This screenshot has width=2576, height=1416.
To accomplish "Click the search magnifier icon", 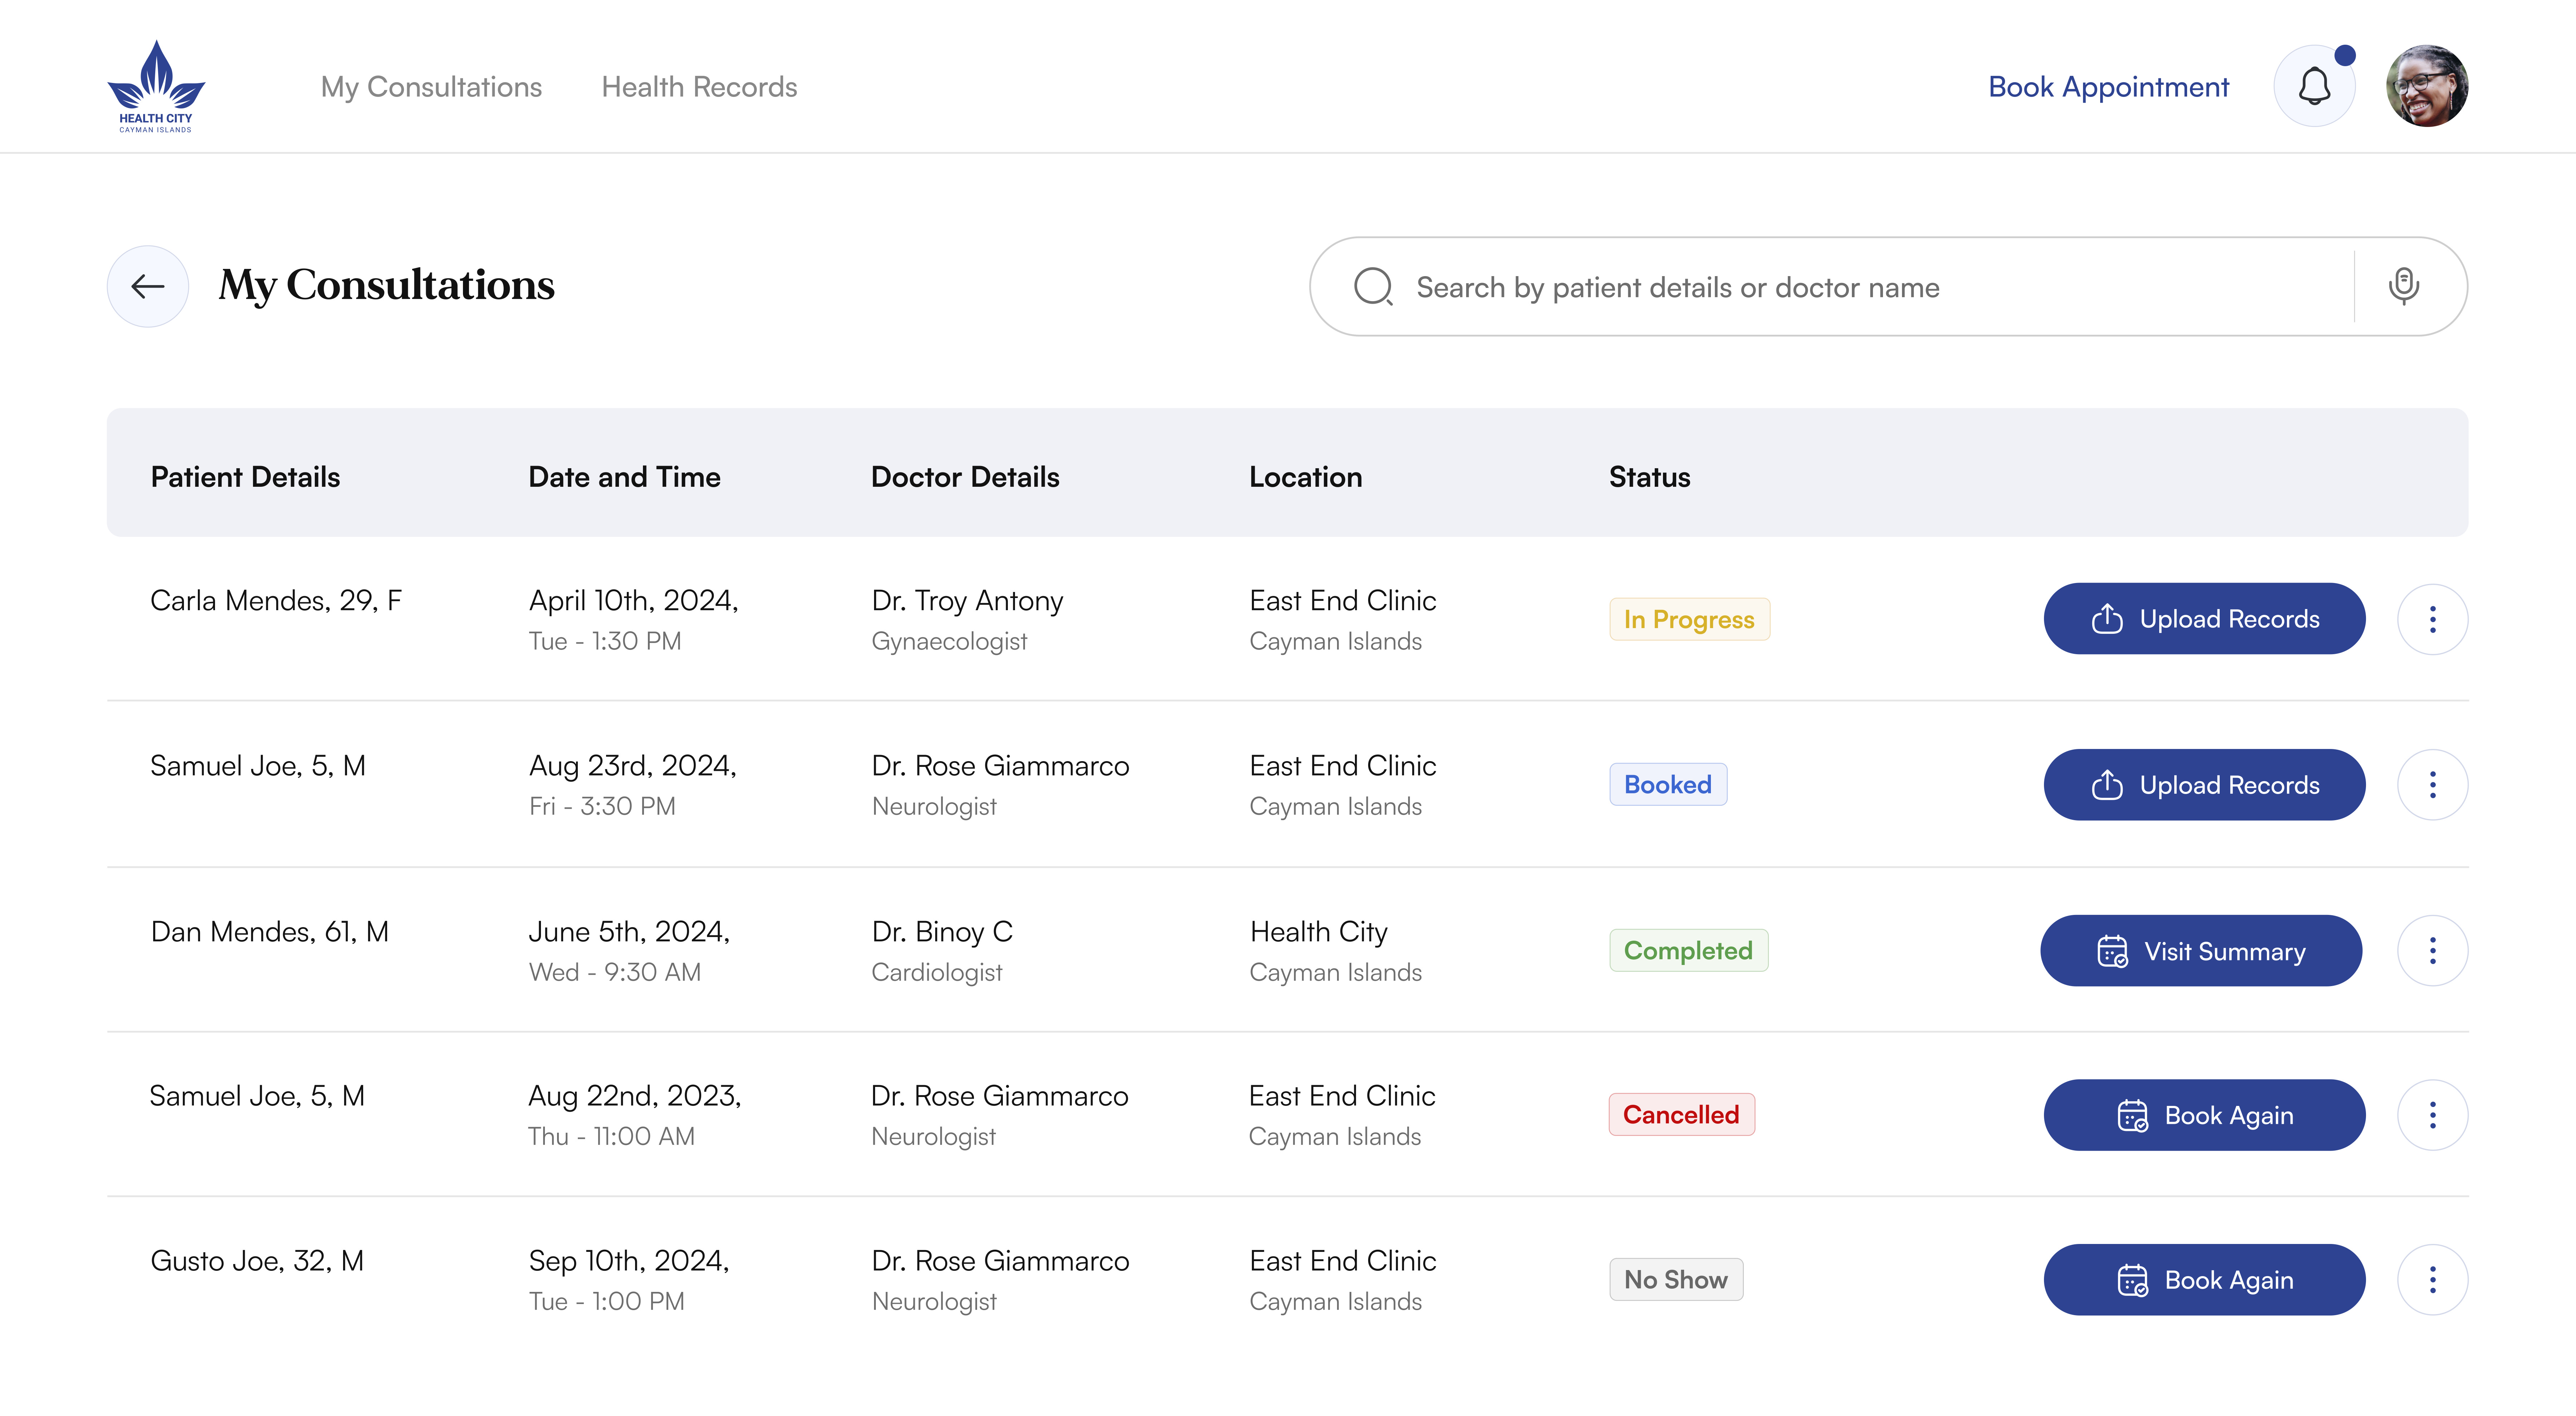I will pos(1373,286).
